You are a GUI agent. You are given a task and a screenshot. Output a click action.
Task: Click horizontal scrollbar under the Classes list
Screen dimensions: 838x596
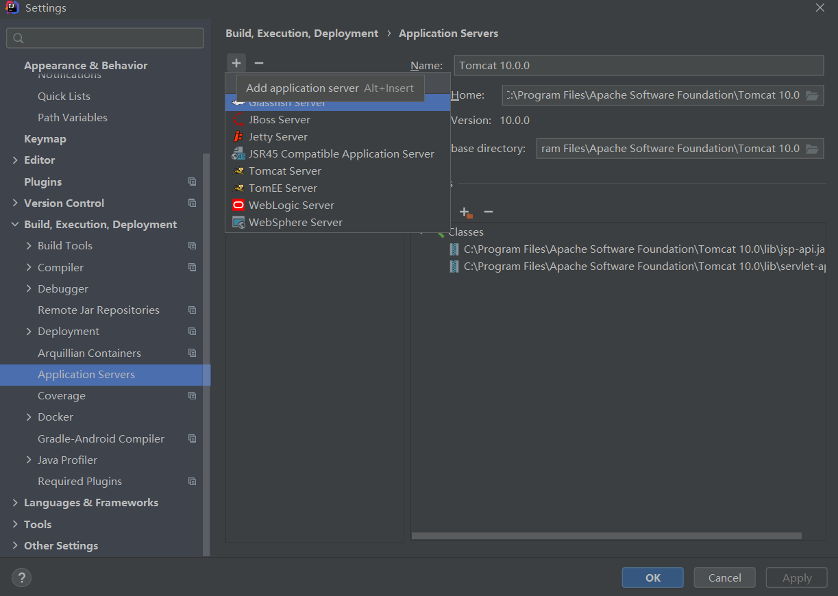pos(606,536)
